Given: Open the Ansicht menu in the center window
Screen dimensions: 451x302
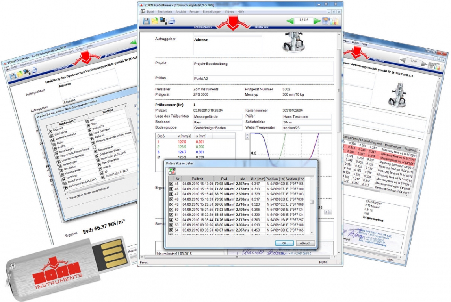Looking at the screenshot, I should point(181,12).
